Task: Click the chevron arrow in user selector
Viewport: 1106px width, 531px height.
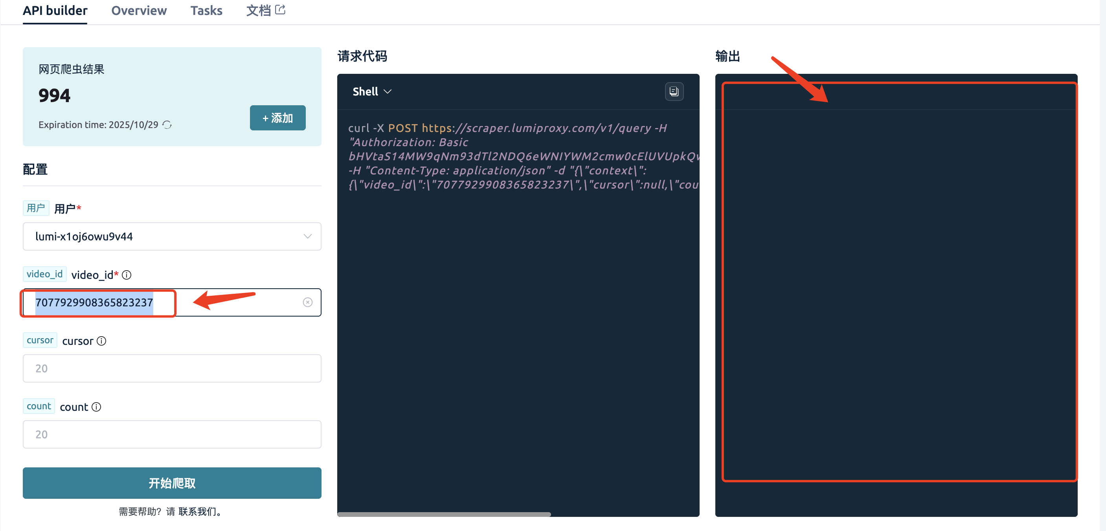Action: coord(307,236)
